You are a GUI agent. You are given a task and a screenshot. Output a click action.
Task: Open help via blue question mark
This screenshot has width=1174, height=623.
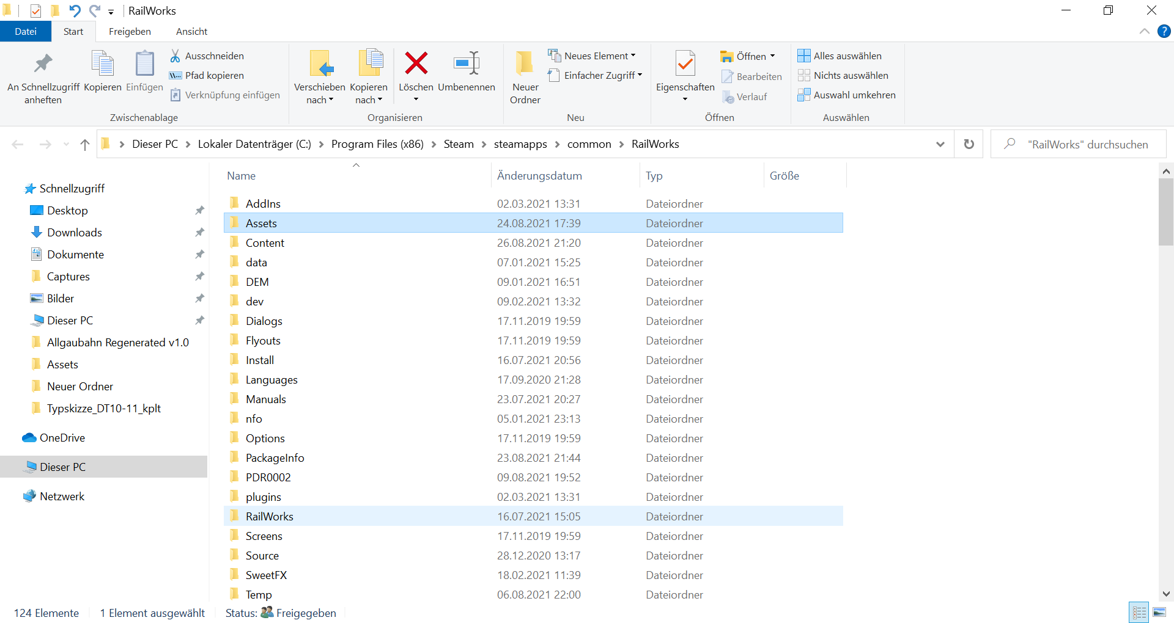tap(1164, 31)
